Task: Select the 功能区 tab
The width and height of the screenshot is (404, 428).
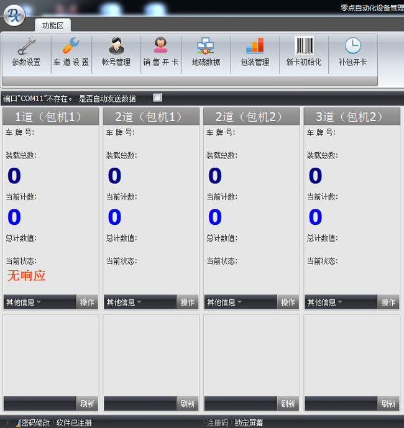Action: click(x=53, y=25)
